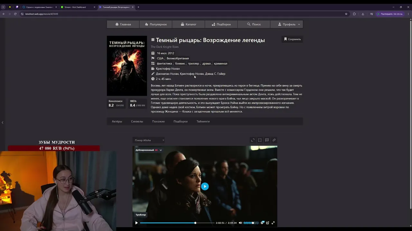This screenshot has width=412, height=231.
Task: Expand the Профиль dropdown menu
Action: click(x=286, y=24)
